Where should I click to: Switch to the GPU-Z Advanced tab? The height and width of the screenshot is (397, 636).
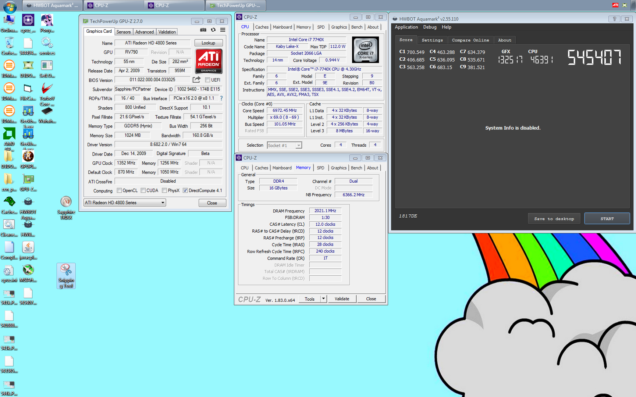(x=144, y=32)
